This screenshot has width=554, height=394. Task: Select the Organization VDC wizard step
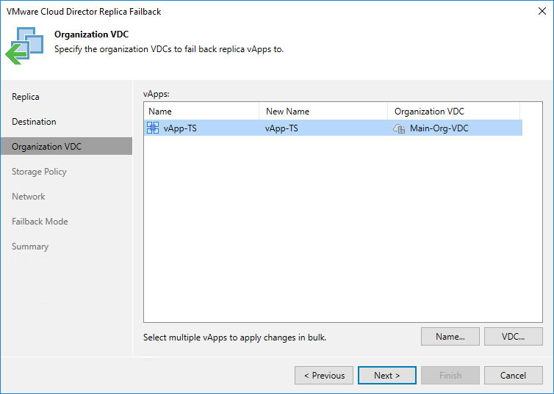[66, 147]
